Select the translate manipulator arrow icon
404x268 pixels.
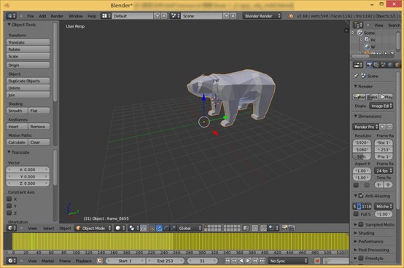[159, 228]
